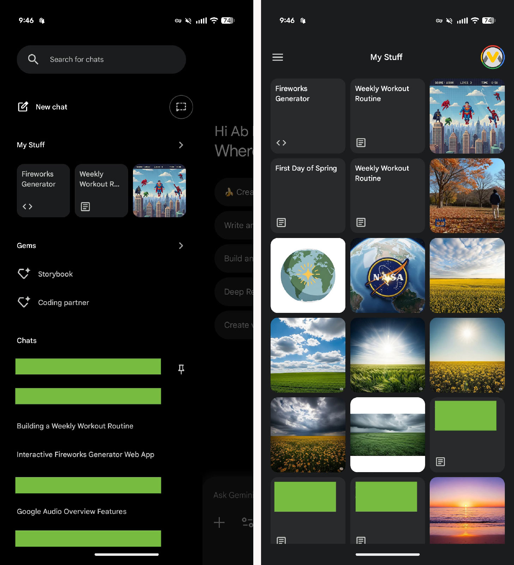The height and width of the screenshot is (565, 514).
Task: Tap the plus icon near Ask Gemini
Action: [x=219, y=522]
